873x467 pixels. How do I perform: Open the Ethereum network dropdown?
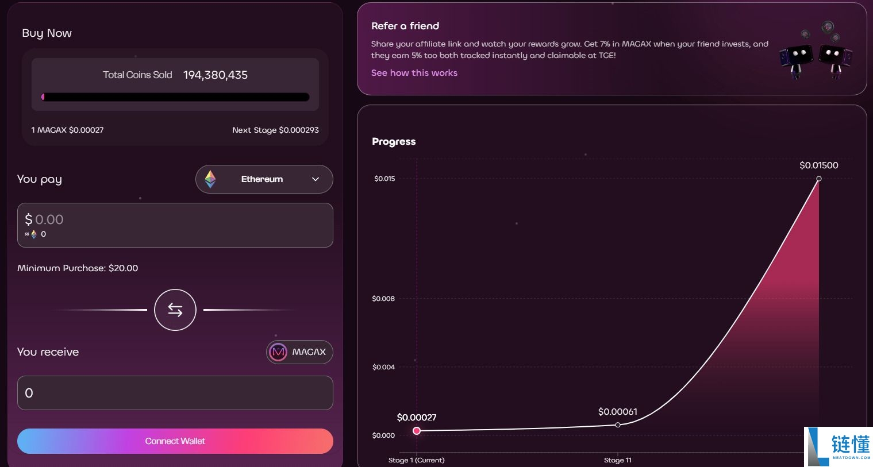(264, 179)
